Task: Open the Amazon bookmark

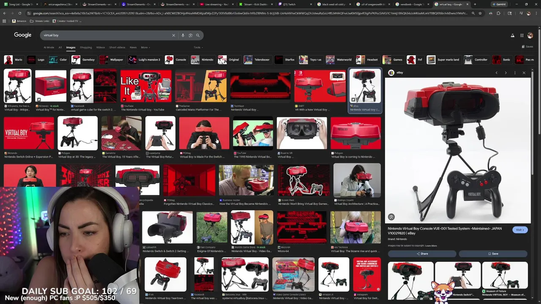Action: (x=19, y=21)
